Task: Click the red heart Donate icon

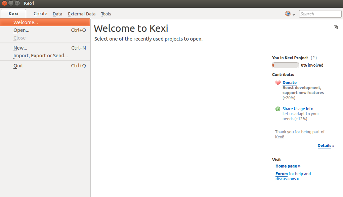Action: 278,83
